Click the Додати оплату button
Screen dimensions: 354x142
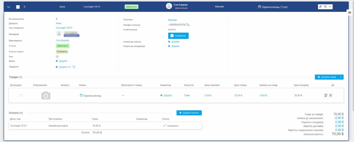pyautogui.click(x=189, y=113)
